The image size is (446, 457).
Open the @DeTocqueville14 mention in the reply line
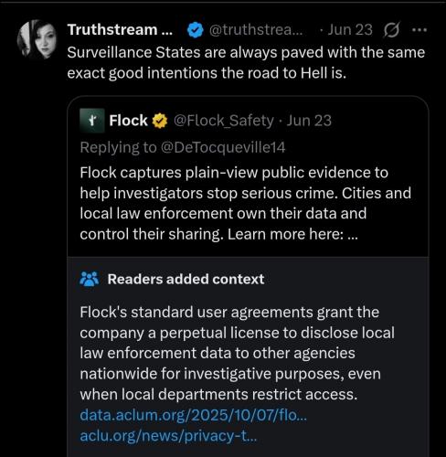222,147
